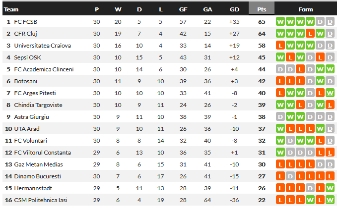The width and height of the screenshot is (340, 214).
Task: Sort table by the Pts column header
Action: pos(262,9)
